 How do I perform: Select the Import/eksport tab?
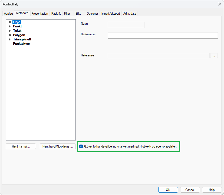(111, 14)
